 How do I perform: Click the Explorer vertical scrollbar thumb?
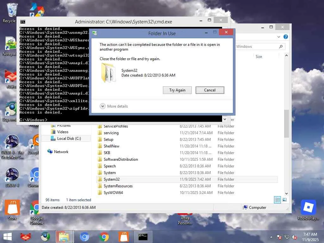tap(286, 124)
